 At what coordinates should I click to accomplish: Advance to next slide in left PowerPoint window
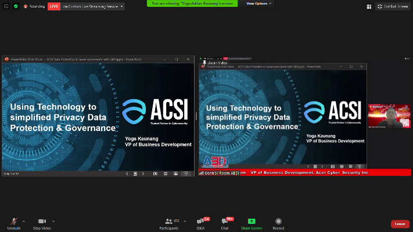tap(143, 173)
